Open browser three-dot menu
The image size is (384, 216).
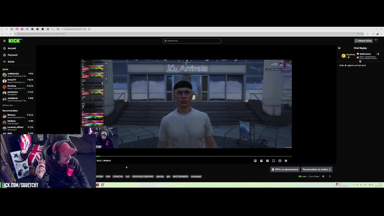tap(382, 34)
